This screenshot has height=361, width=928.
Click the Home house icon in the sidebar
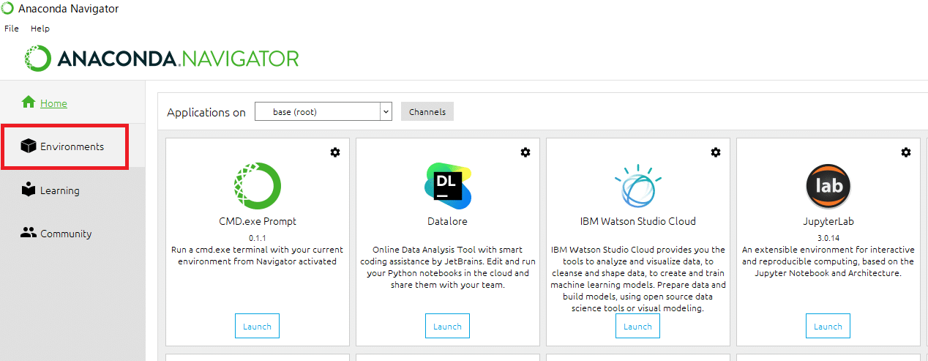coord(29,103)
